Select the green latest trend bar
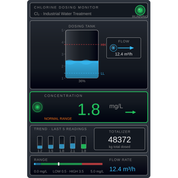 (x=84, y=142)
